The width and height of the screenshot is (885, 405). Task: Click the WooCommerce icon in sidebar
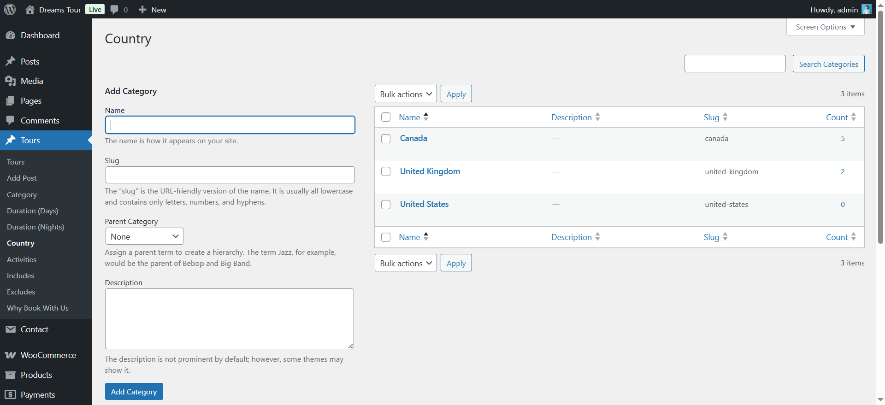[x=10, y=355]
